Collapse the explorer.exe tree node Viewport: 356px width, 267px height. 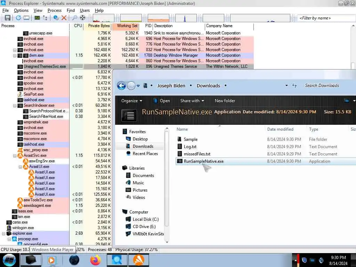coord(3,234)
